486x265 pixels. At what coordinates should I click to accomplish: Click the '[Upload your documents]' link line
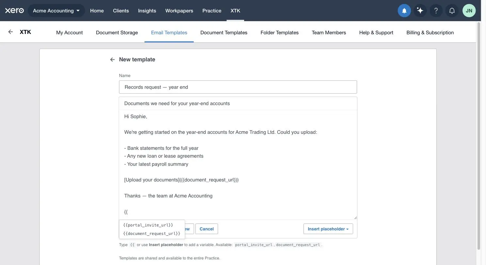(181, 180)
